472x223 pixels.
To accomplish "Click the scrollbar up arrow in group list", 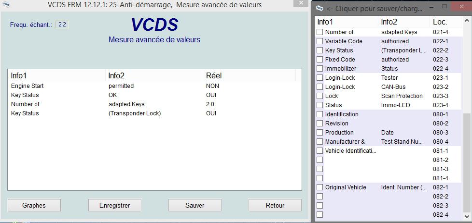I will (467, 20).
